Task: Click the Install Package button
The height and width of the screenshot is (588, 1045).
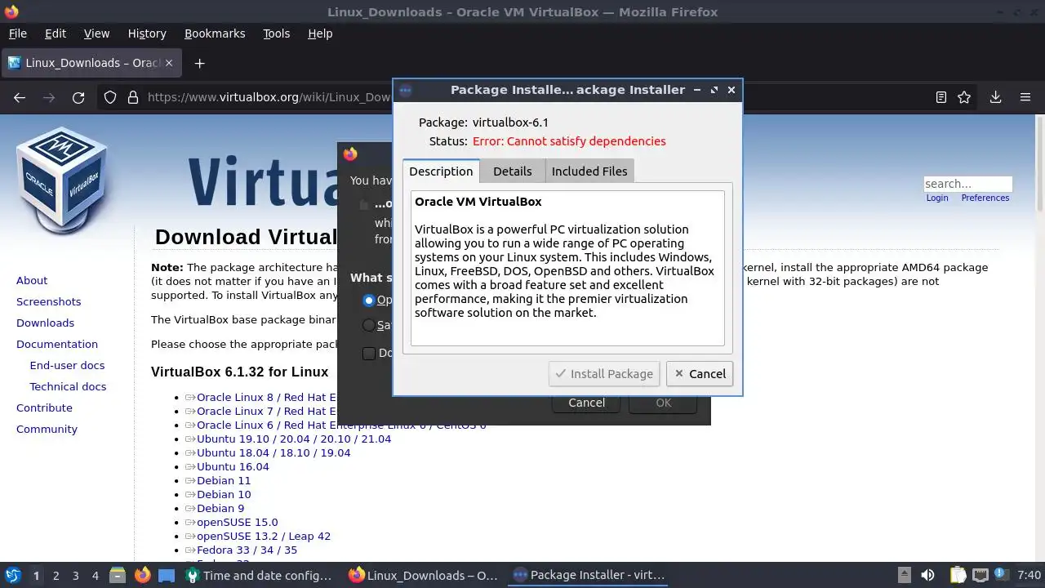Action: click(x=605, y=373)
